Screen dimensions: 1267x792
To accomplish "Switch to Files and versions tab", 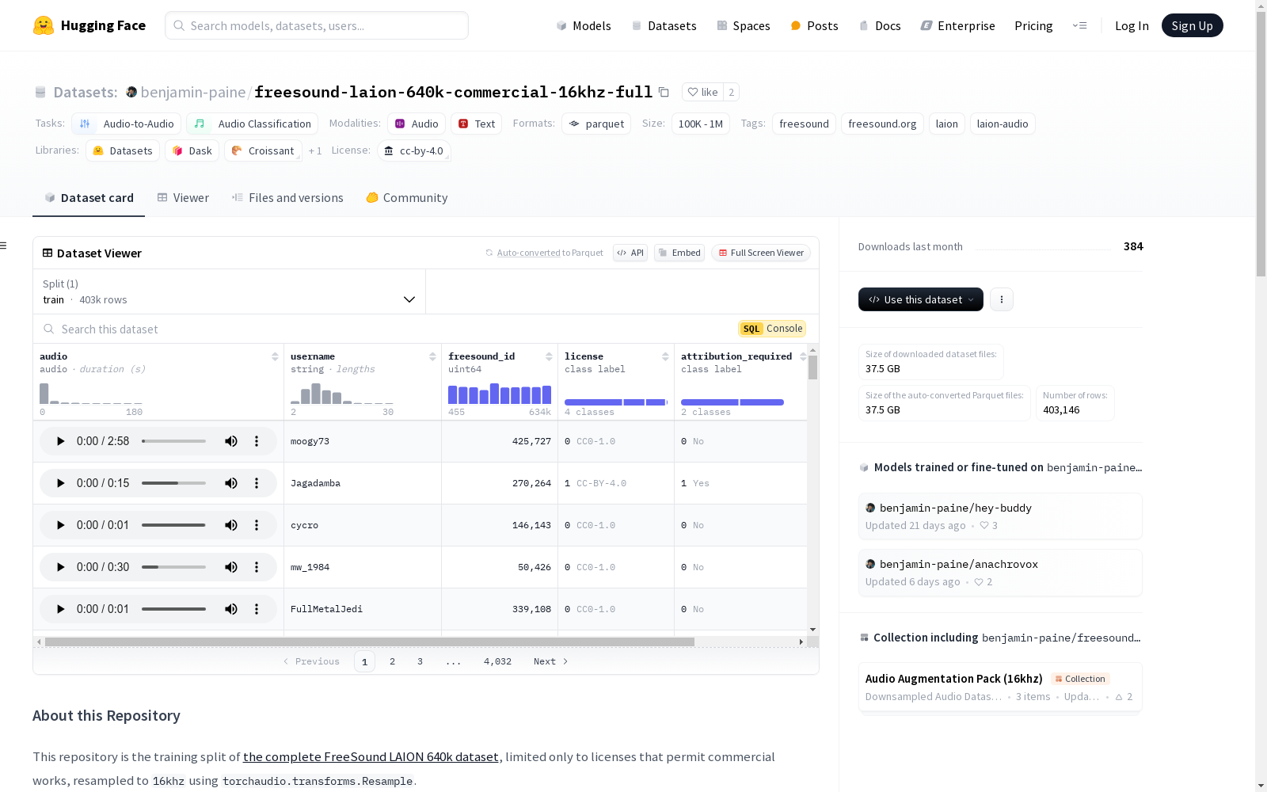I will (287, 198).
